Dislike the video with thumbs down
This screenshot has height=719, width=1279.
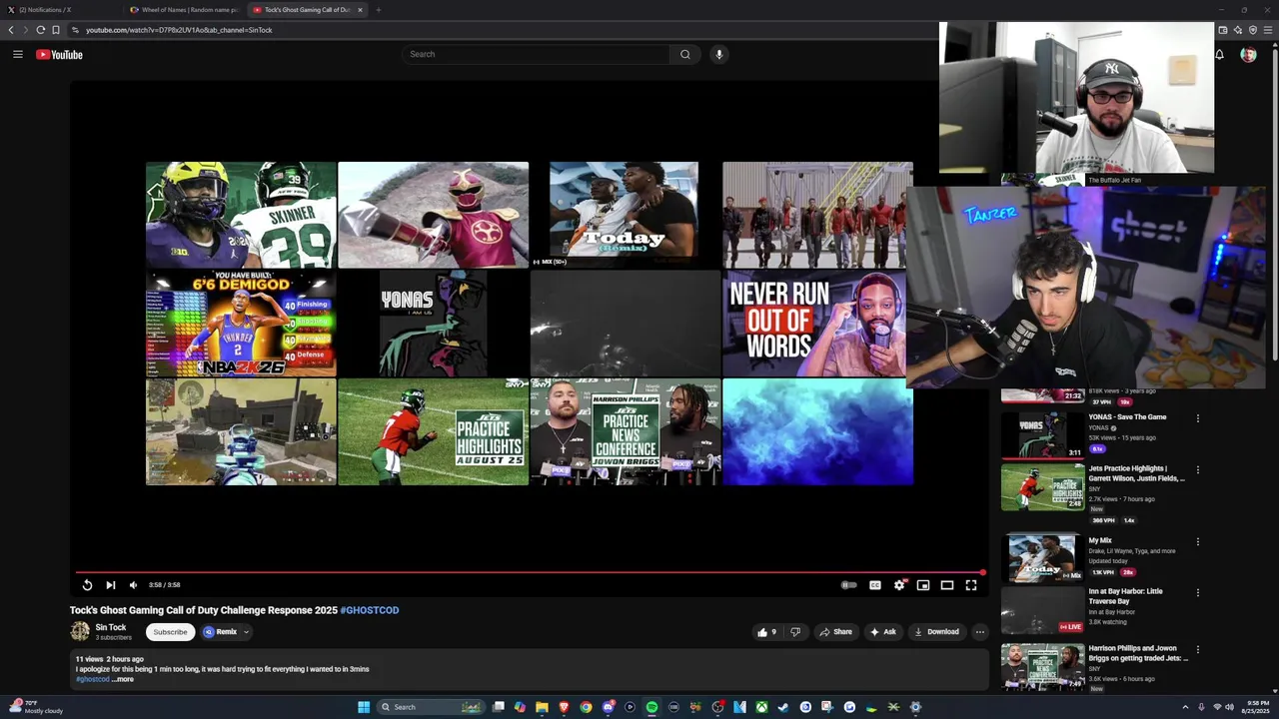795,632
